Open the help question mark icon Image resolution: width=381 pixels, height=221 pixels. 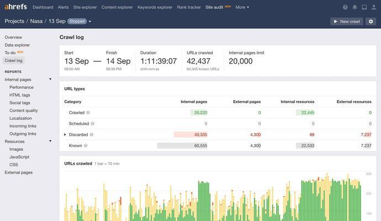(346, 7)
